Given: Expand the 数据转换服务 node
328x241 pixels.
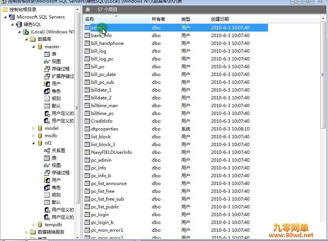Looking at the screenshot, I should point(26,232).
